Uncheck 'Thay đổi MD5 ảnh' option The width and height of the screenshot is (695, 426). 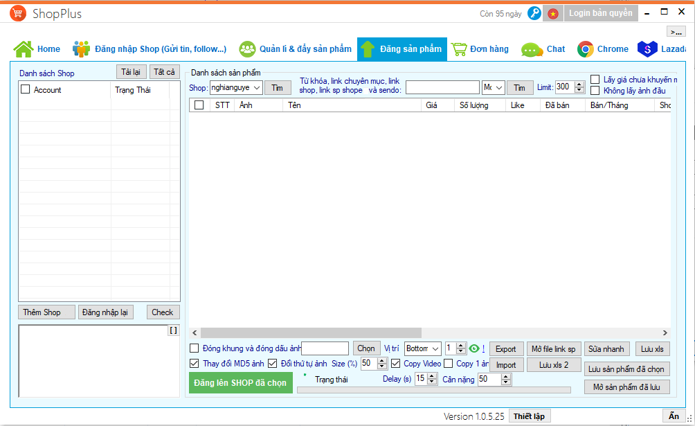pyautogui.click(x=195, y=364)
